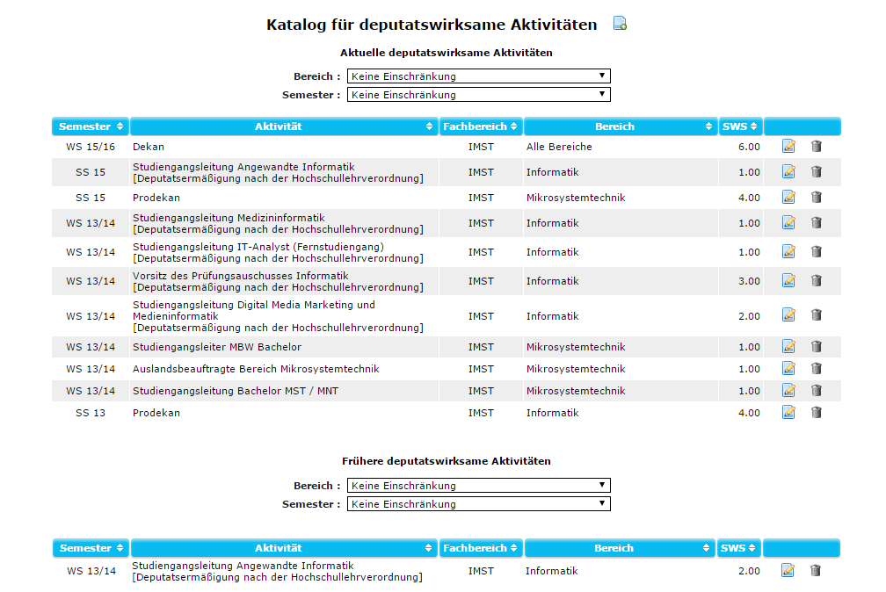The image size is (886, 592).
Task: Delete the WS 13/14 entry under Frühere Aktivitäten
Action: tap(816, 571)
